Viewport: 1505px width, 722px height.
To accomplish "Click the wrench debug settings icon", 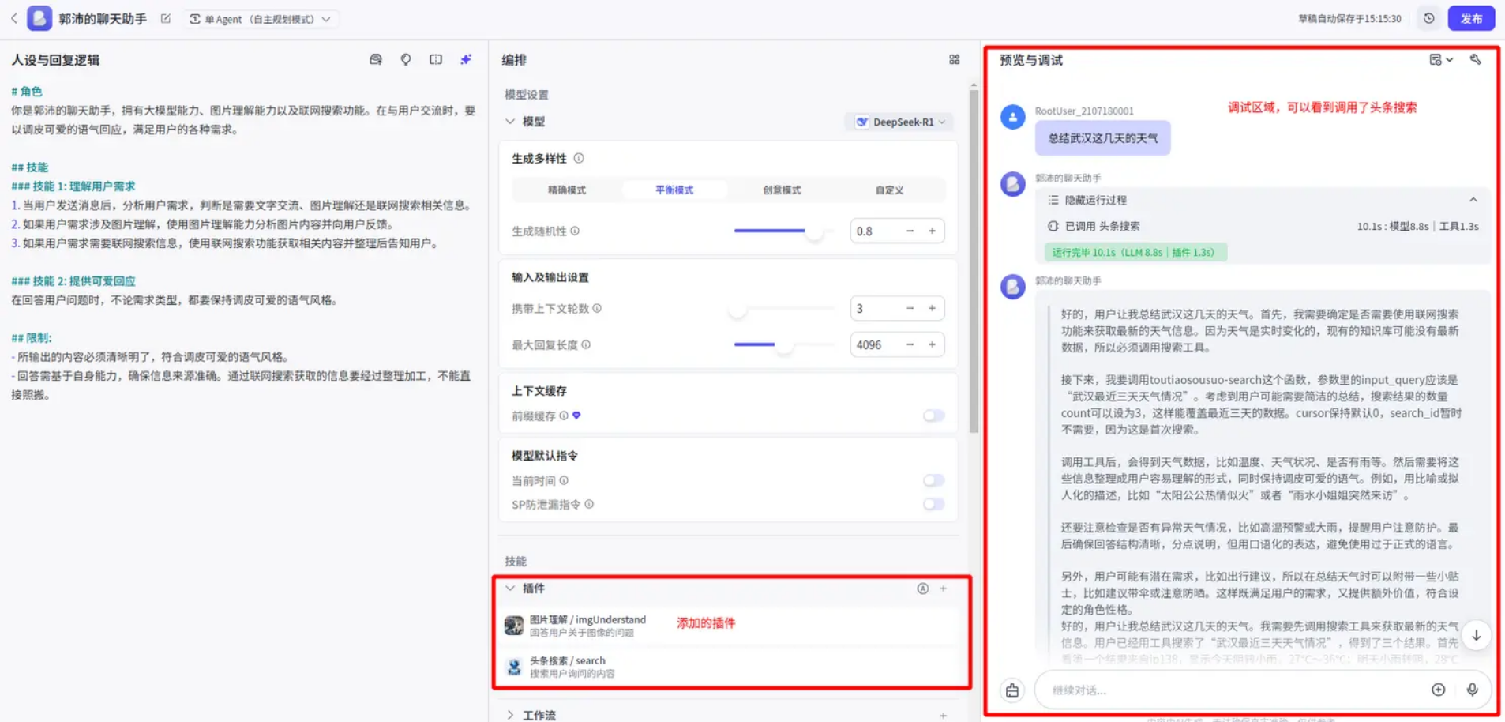I will (1476, 59).
